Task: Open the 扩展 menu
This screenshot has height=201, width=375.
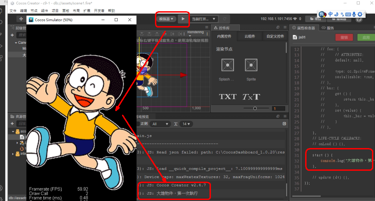Action: tap(87, 11)
